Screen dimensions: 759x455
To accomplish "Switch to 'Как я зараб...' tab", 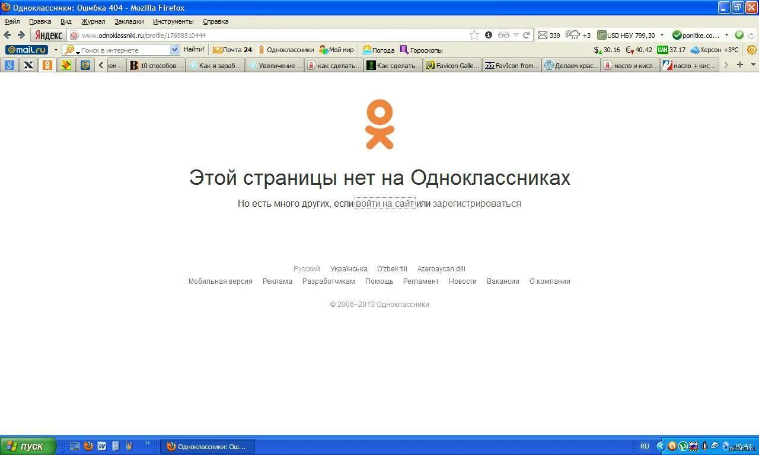I will (215, 66).
